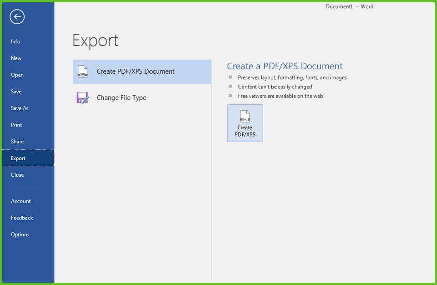The height and width of the screenshot is (285, 437).
Task: Choose Save As in the sidebar
Action: pyautogui.click(x=20, y=108)
